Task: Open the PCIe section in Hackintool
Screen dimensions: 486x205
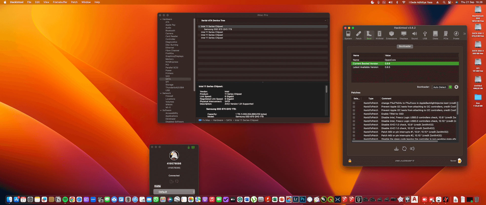Action: pos(446,35)
